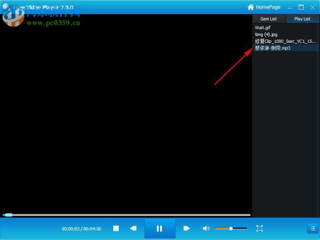This screenshot has height=240, width=320.
Task: Click the seek bar progress handle
Action: [8, 215]
